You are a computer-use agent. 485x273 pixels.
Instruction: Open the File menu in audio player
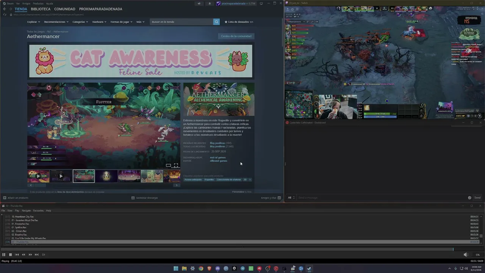tap(3, 210)
